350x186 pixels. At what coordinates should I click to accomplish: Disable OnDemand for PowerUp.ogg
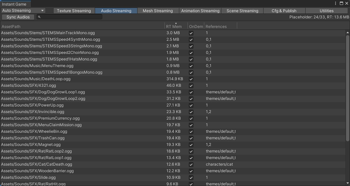(x=191, y=105)
